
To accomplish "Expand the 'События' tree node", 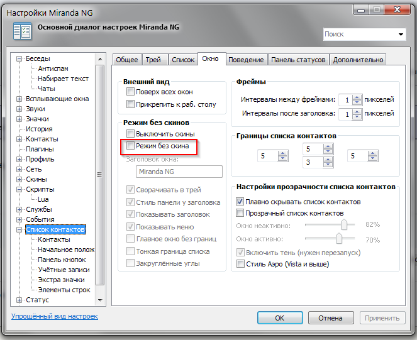I will [x=19, y=219].
